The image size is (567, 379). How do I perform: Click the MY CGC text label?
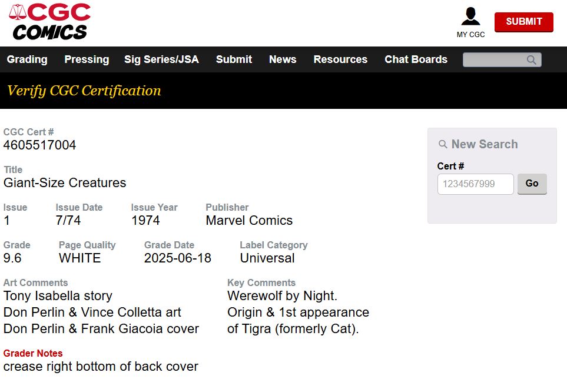tap(470, 35)
